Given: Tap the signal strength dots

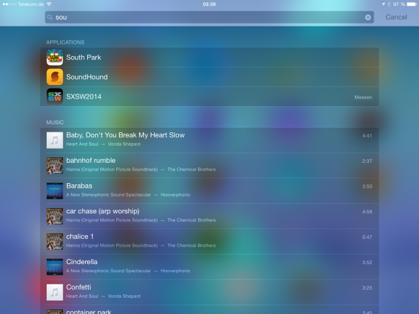Looking at the screenshot, I should 9,4.
